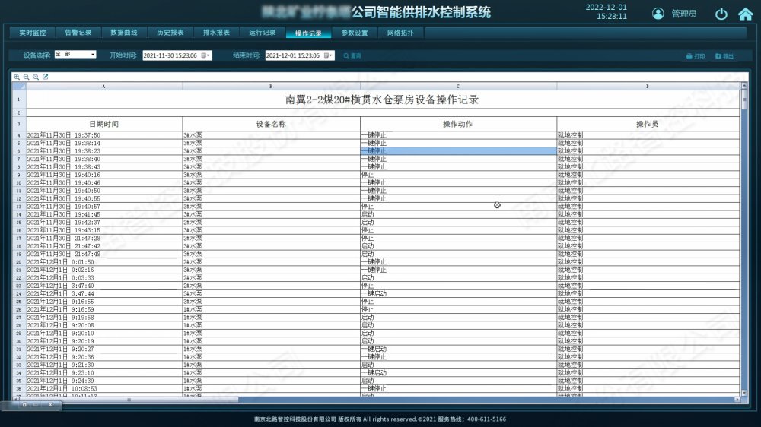The image size is (761, 427).
Task: Go to the 参数设置 tab
Action: click(x=354, y=33)
